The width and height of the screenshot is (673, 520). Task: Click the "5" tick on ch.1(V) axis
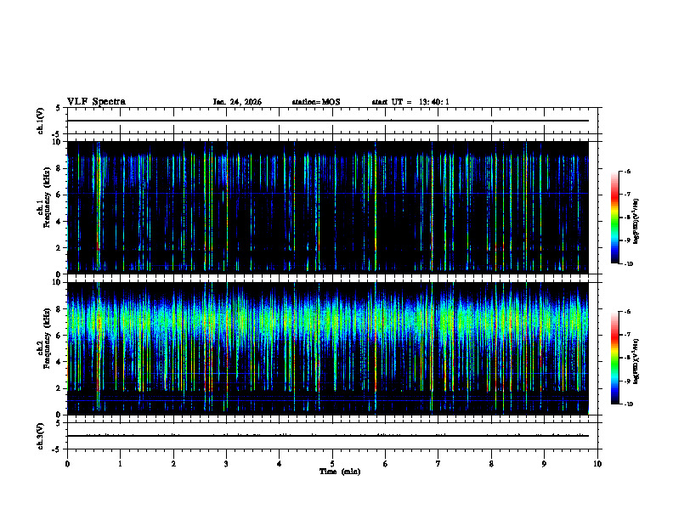[59, 108]
